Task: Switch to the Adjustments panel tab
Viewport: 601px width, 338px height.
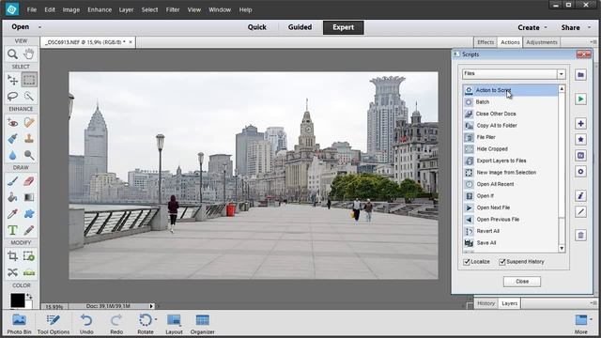Action: click(542, 42)
